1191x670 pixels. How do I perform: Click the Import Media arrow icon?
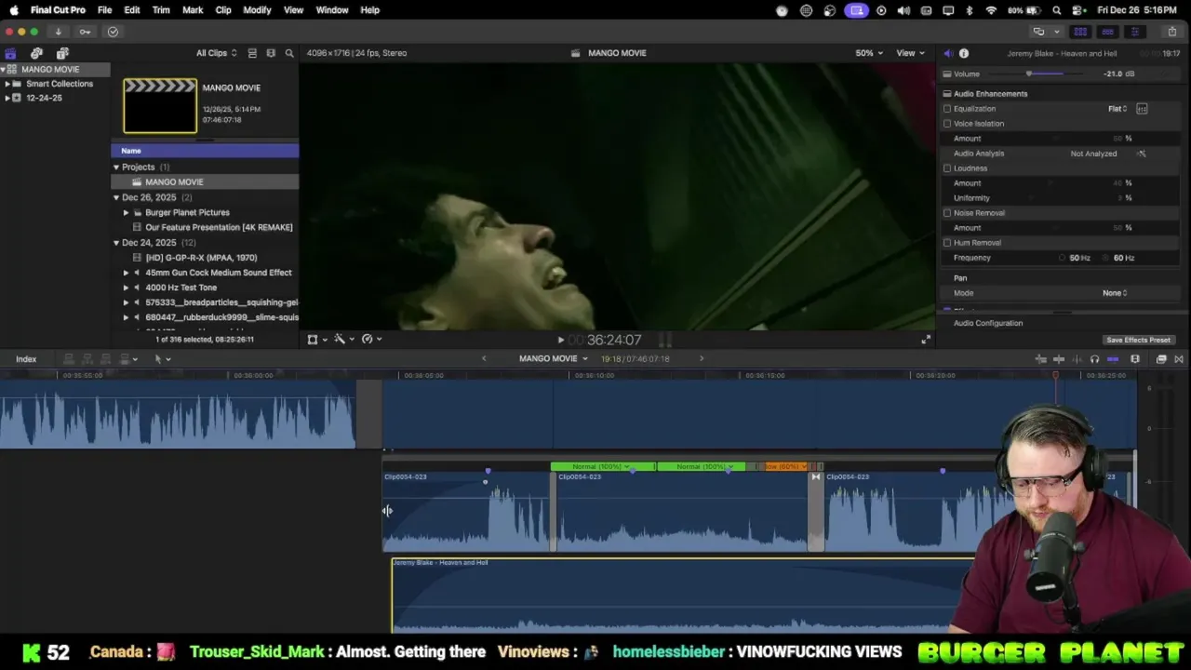click(58, 32)
